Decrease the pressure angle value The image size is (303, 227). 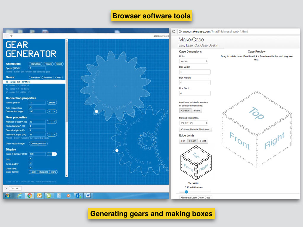pyautogui.click(x=49, y=135)
